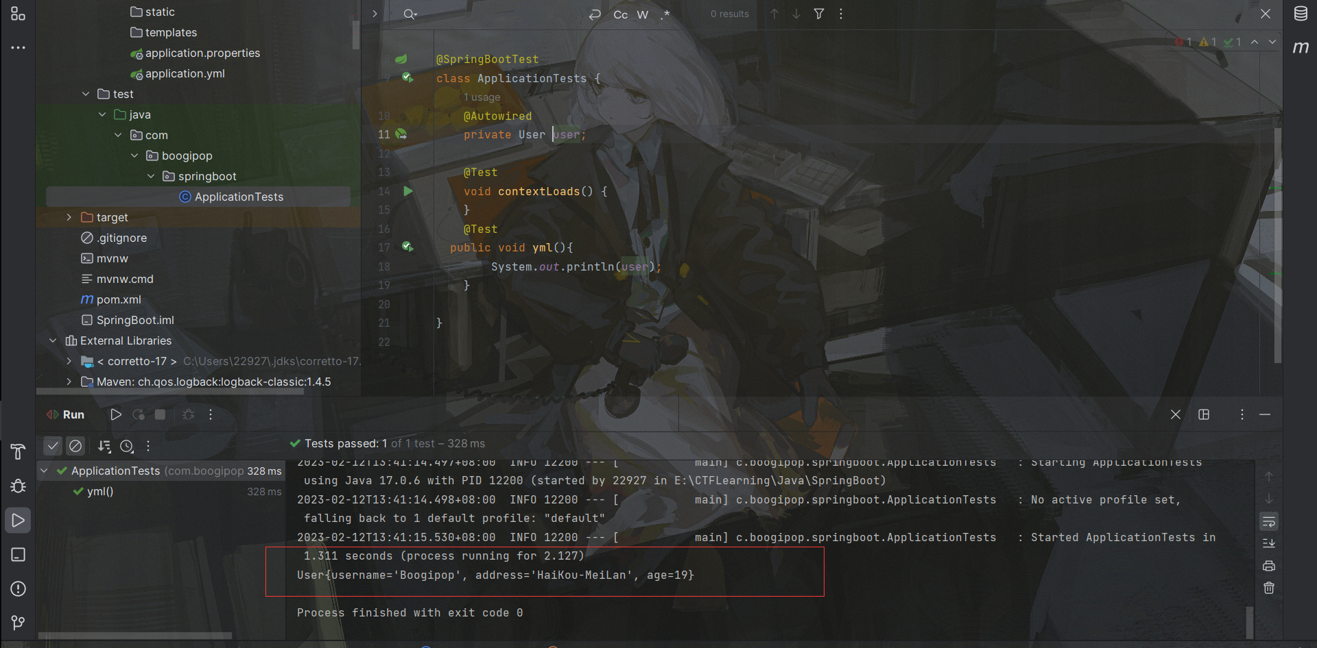The height and width of the screenshot is (648, 1317).
Task: Toggle show ignored tests
Action: [x=75, y=446]
